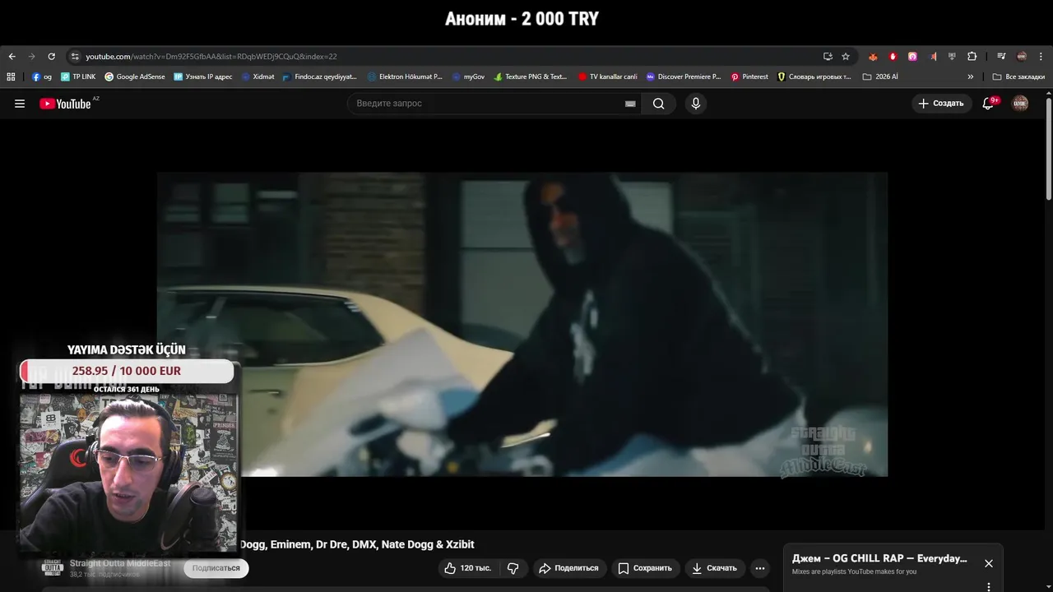This screenshot has width=1053, height=592.
Task: Open YouTube notifications bell
Action: click(x=988, y=104)
